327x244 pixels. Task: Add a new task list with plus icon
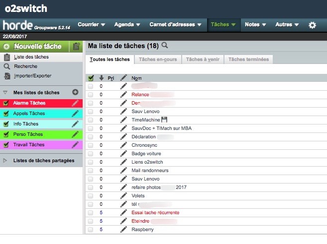click(75, 92)
